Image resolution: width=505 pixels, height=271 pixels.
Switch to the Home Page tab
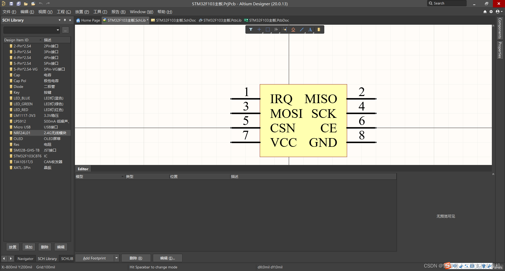(x=88, y=20)
